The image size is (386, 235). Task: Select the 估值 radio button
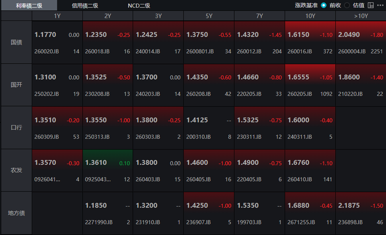347,5
